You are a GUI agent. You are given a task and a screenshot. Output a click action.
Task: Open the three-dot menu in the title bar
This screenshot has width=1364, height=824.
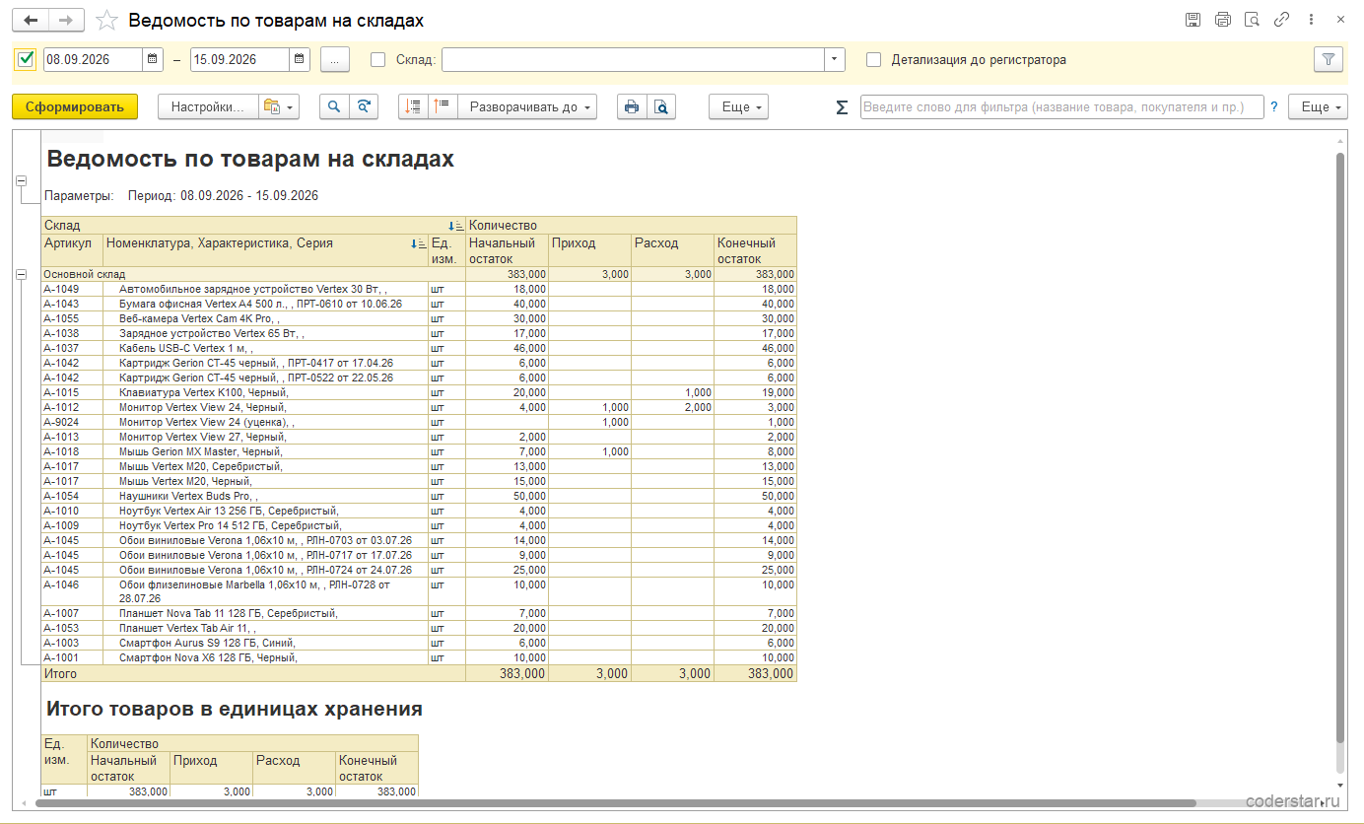[1311, 20]
